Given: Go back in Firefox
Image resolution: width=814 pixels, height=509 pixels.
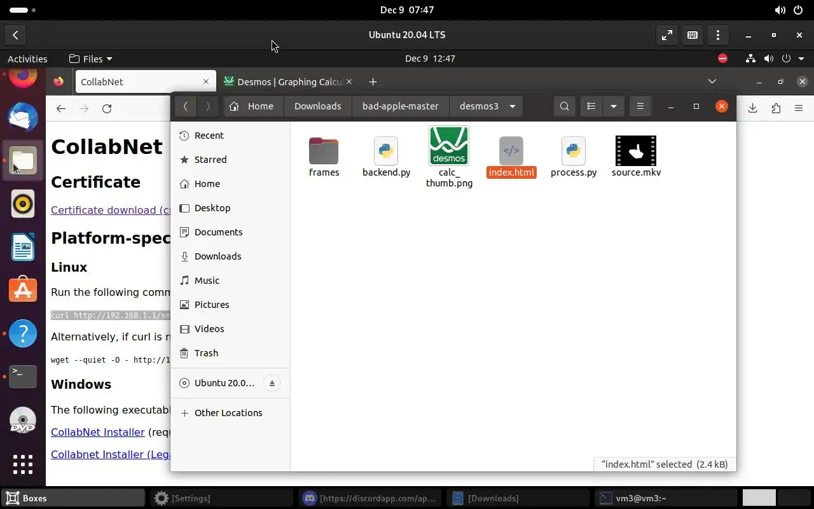Looking at the screenshot, I should coord(61,109).
